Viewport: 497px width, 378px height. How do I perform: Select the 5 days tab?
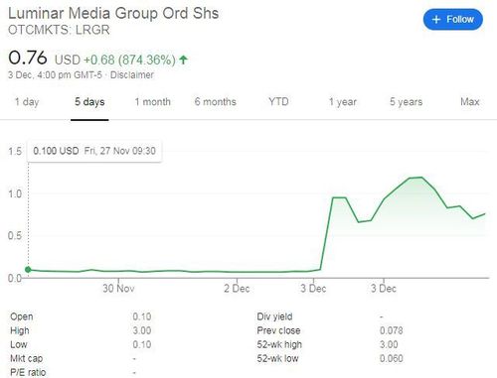coord(89,102)
